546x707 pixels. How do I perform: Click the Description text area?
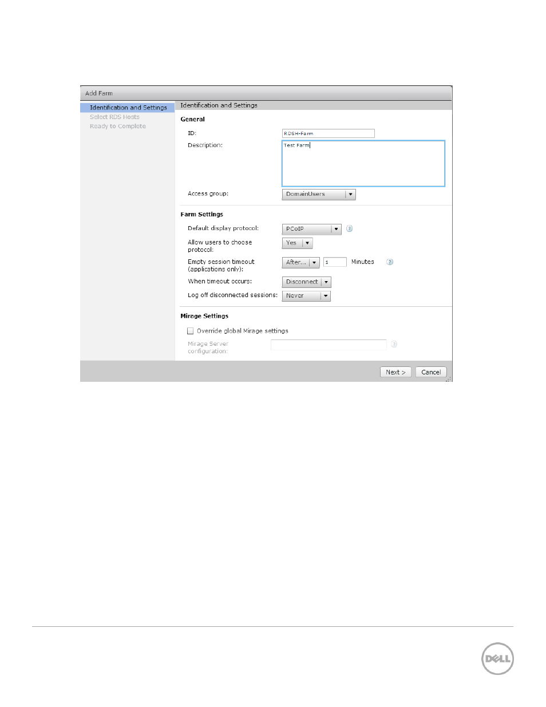pos(363,164)
